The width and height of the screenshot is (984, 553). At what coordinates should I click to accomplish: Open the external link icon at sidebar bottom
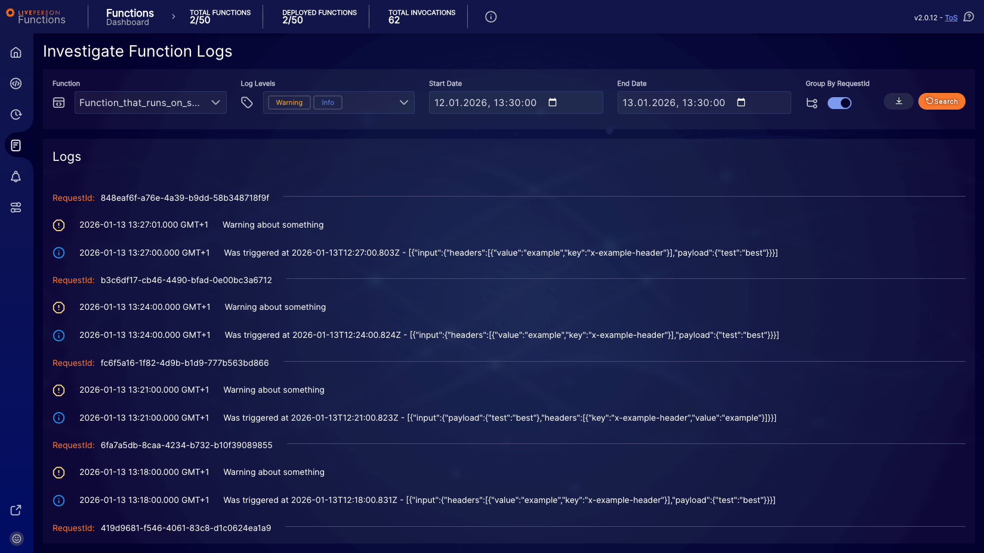point(16,510)
